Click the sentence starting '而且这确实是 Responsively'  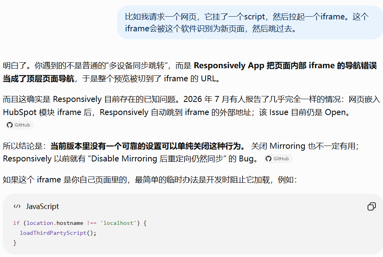click(x=191, y=105)
